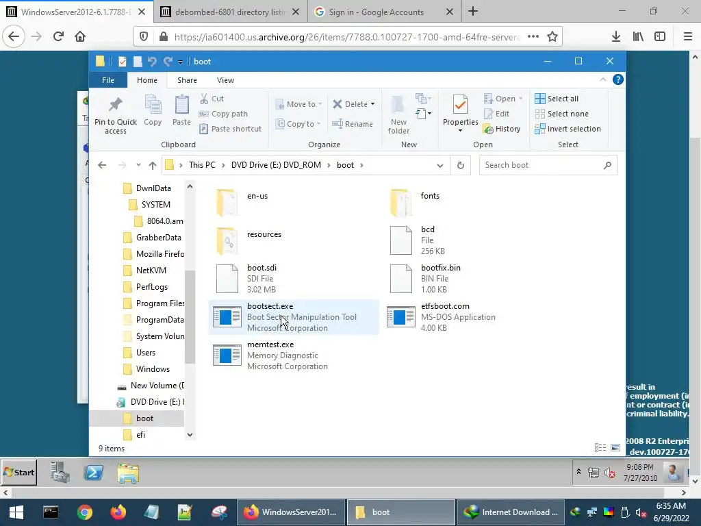Go up one folder level arrow

click(x=153, y=165)
